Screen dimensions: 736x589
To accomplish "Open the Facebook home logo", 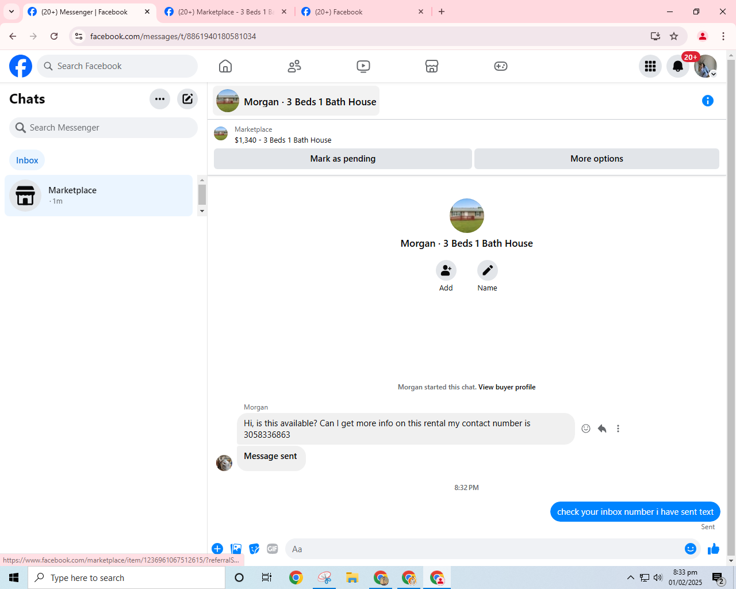I will click(21, 66).
